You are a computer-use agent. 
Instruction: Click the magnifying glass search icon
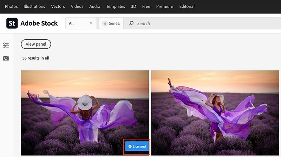point(131,23)
